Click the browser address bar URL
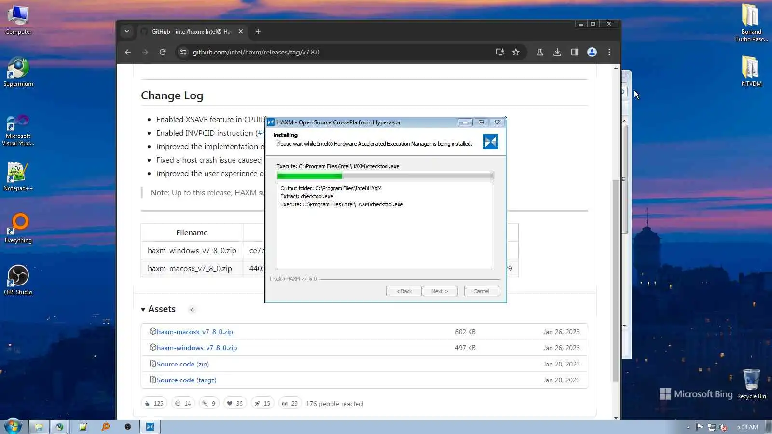 (256, 52)
